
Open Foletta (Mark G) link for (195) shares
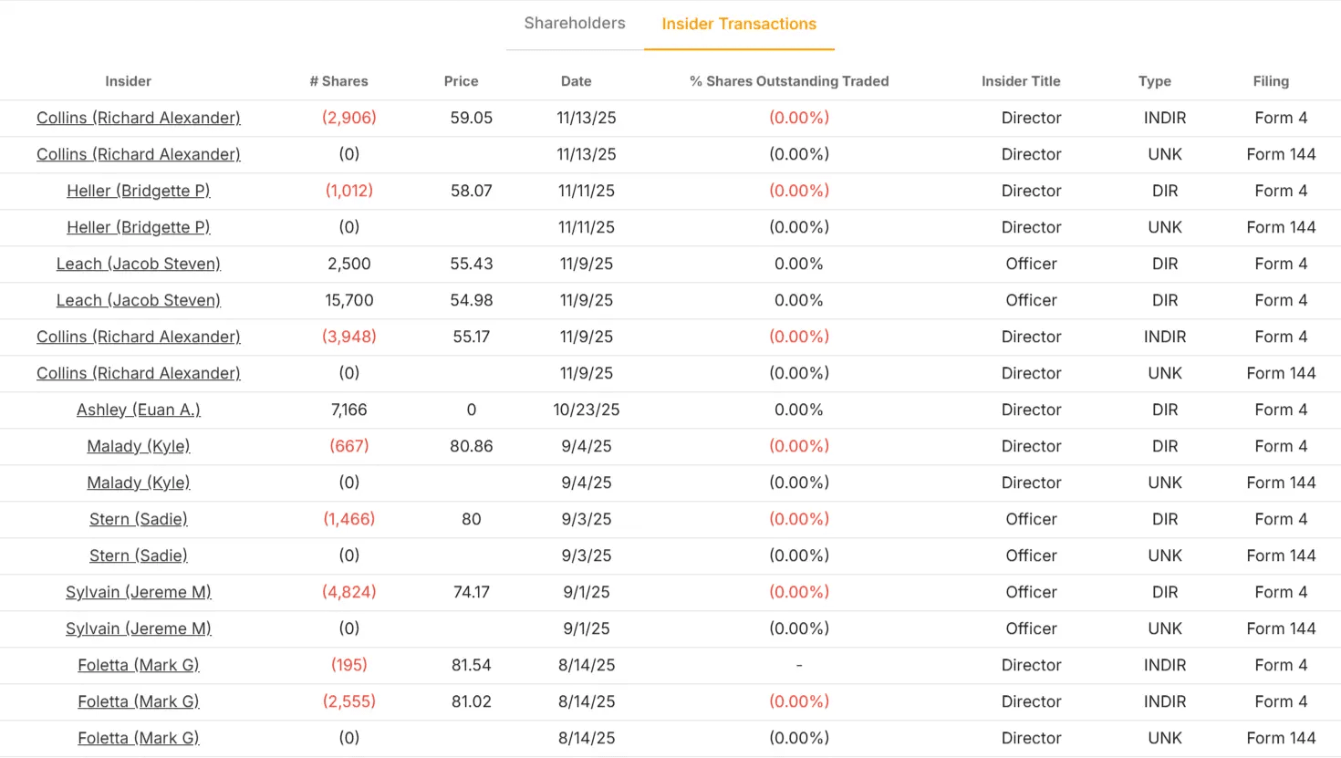click(139, 665)
